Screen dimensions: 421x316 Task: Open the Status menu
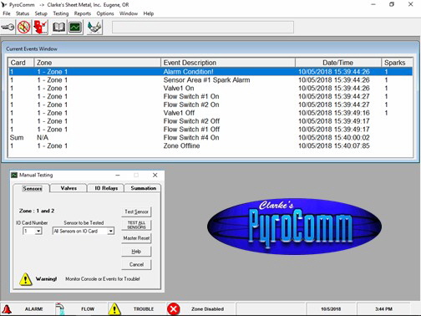23,13
